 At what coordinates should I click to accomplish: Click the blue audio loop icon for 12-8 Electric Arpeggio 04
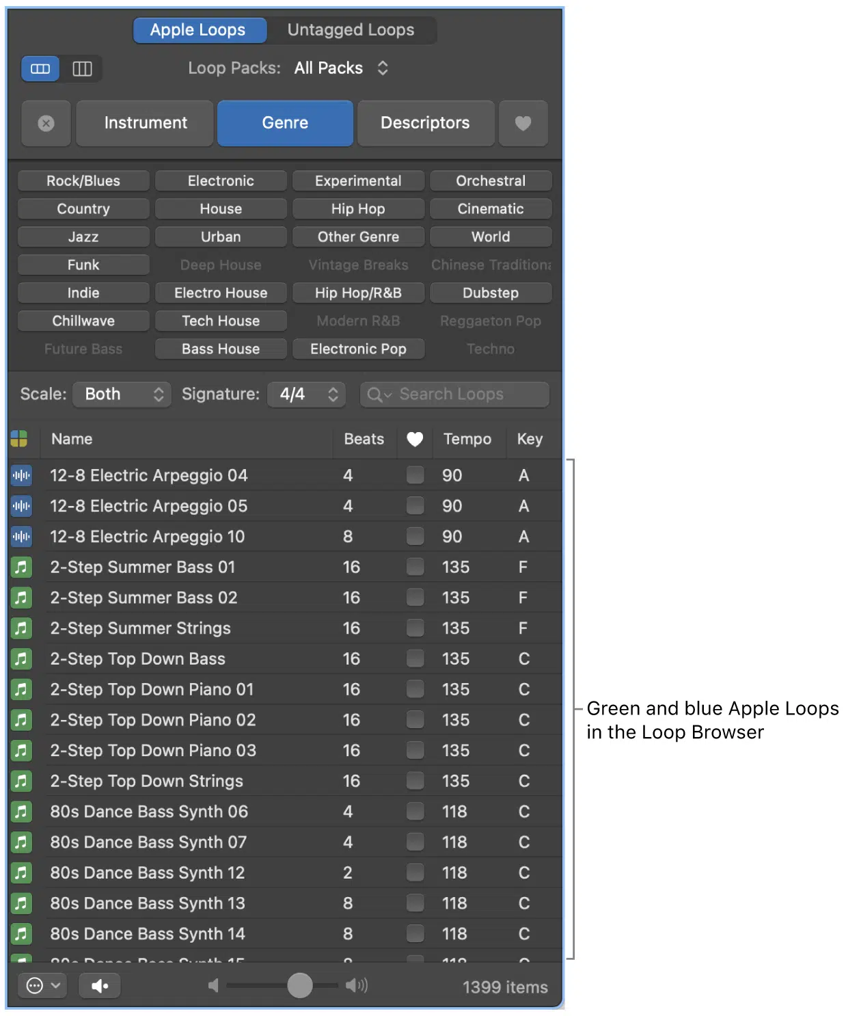pyautogui.click(x=21, y=475)
